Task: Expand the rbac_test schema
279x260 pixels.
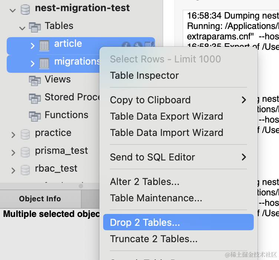Action: 13,170
